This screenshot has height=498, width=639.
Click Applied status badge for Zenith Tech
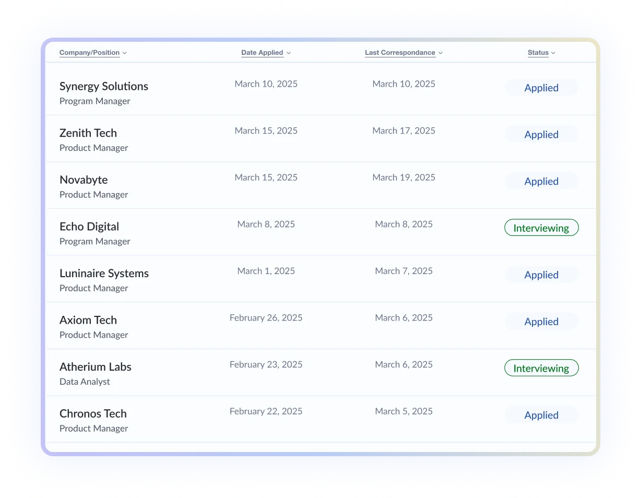pos(541,134)
